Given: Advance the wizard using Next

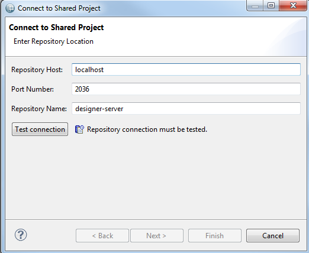Looking at the screenshot, I should (x=157, y=235).
